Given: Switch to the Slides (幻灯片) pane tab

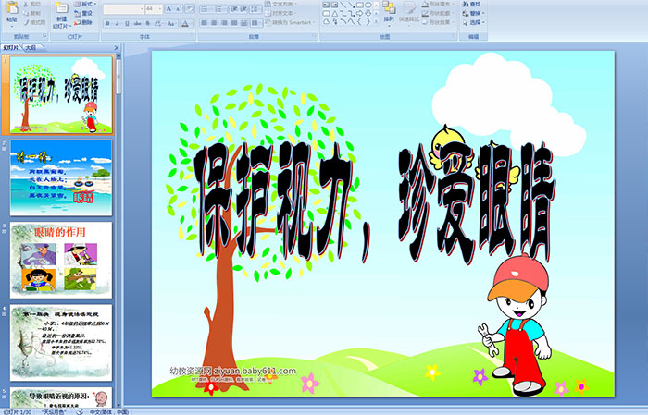Looking at the screenshot, I should point(11,48).
